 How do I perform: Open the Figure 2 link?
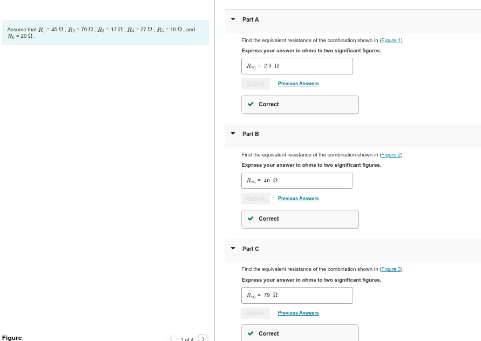[x=391, y=154]
